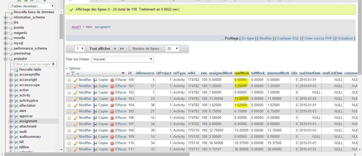Image resolution: width=362 pixels, height=156 pixels.
Task: Enable the Profilage checkbox
Action: 222,38
